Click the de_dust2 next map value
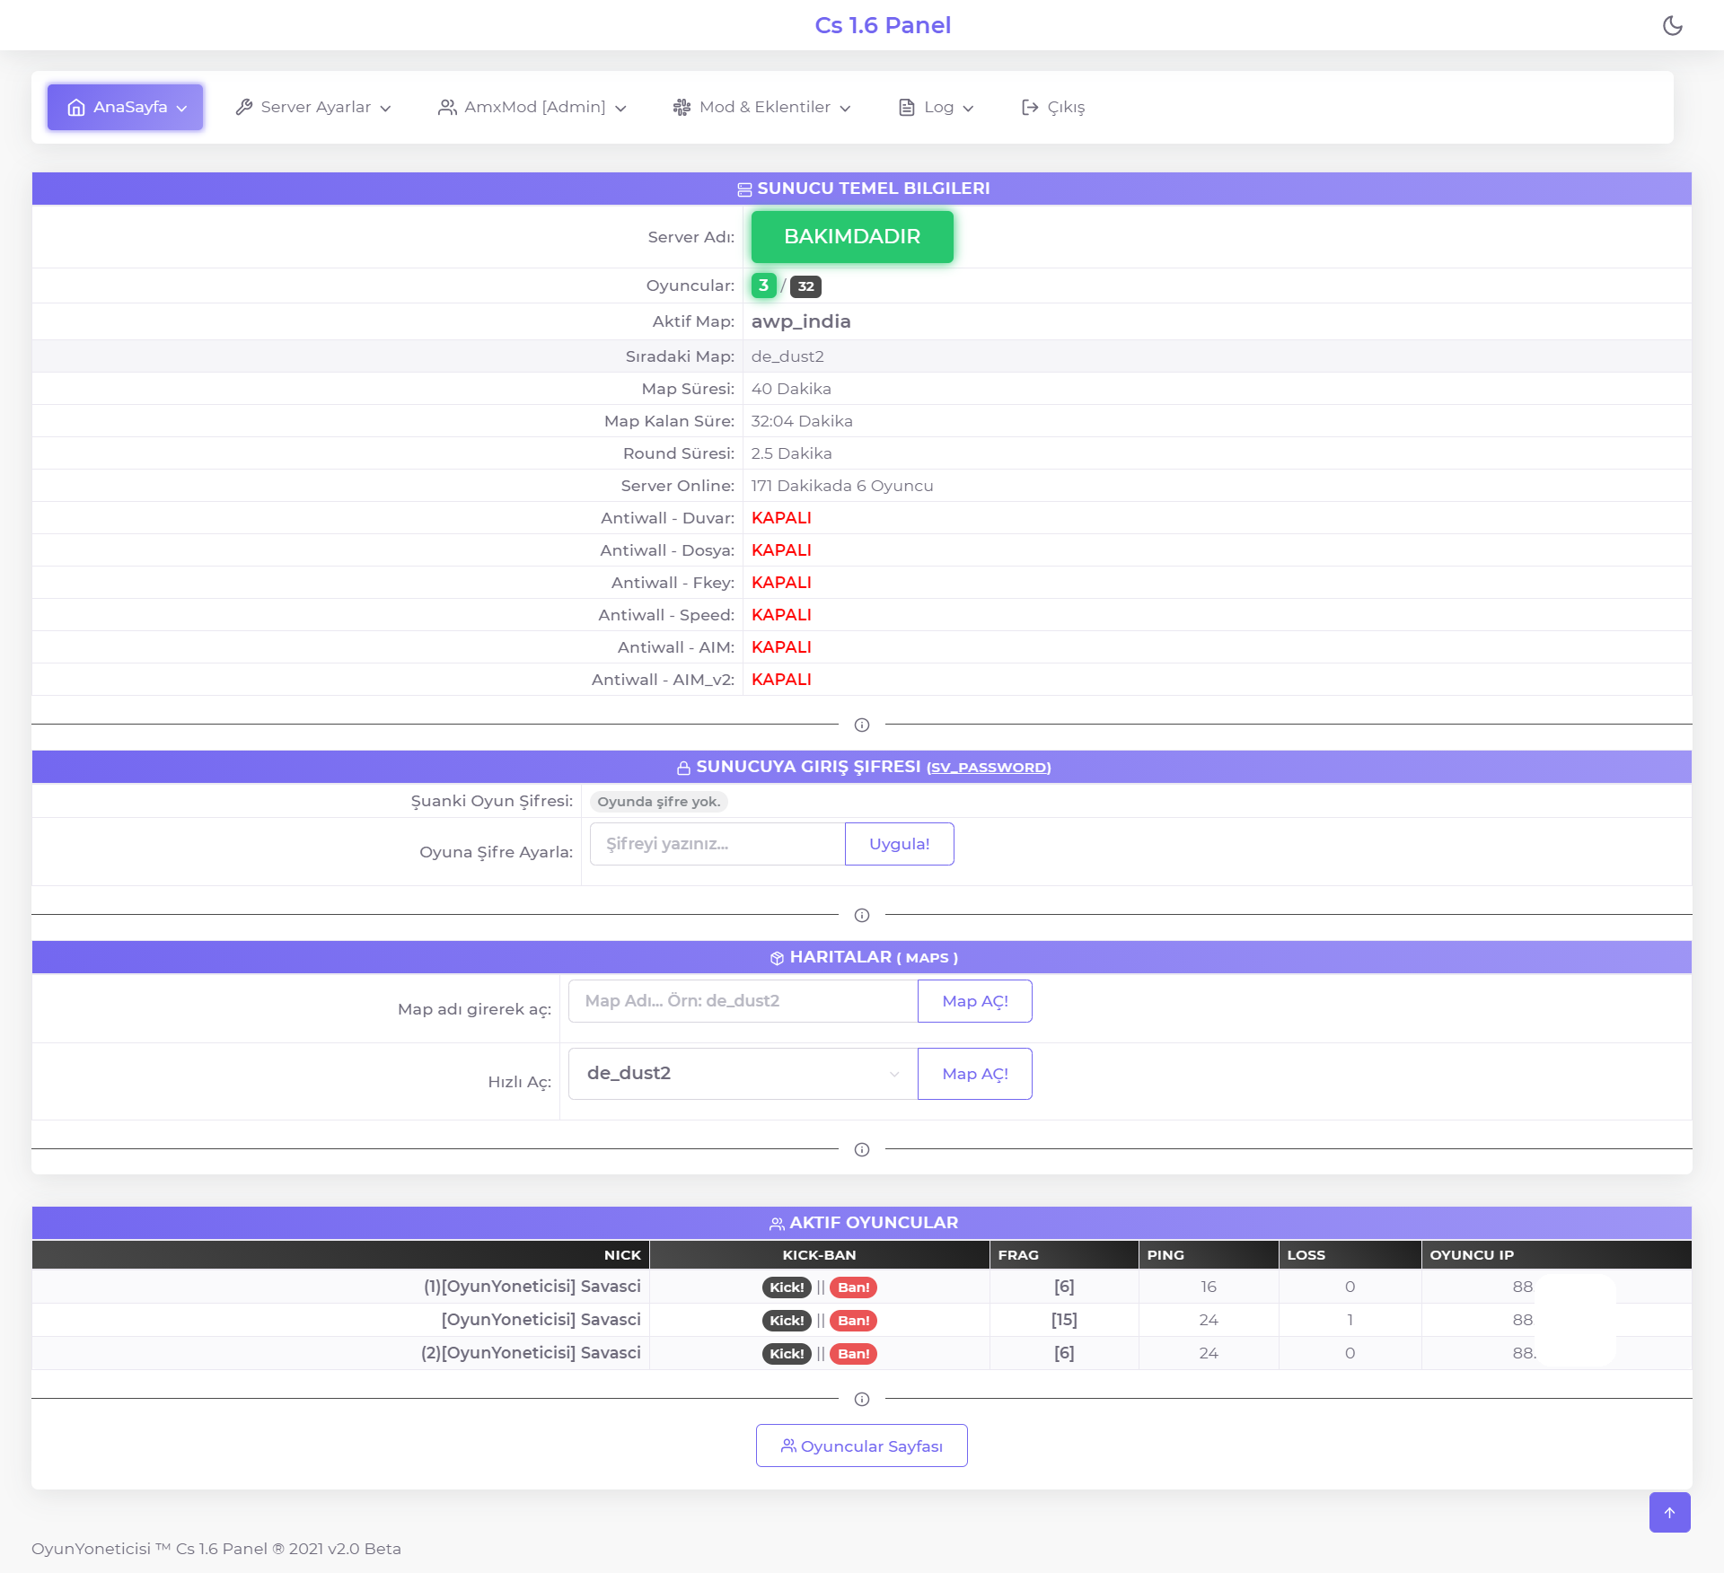This screenshot has width=1724, height=1573. (787, 356)
